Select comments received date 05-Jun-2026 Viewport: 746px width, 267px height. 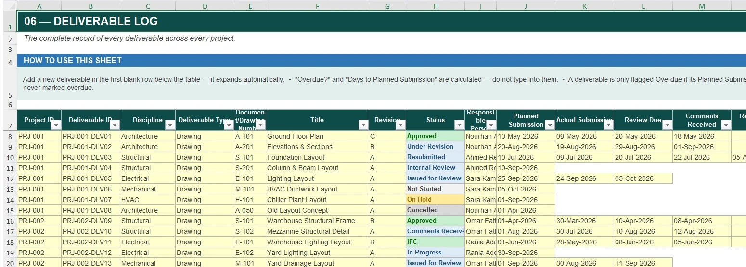(x=702, y=242)
